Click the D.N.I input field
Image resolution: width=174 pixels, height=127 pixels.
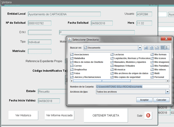[40, 32]
